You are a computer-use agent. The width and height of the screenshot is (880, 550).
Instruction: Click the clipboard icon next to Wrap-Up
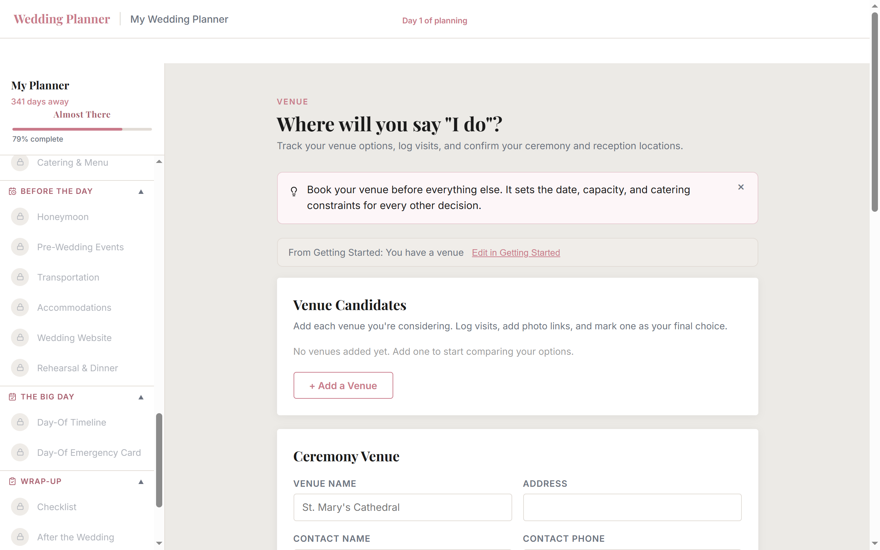(12, 481)
